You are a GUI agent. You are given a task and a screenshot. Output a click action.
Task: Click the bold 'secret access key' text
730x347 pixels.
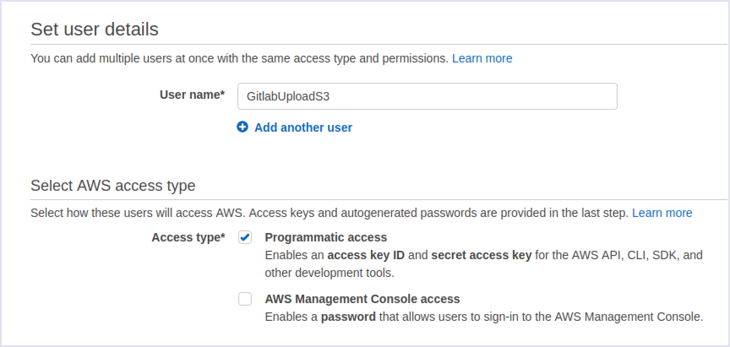(x=481, y=255)
